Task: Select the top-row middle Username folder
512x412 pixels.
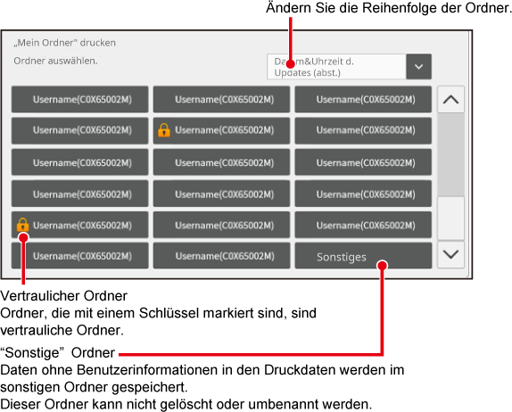Action: click(x=221, y=99)
